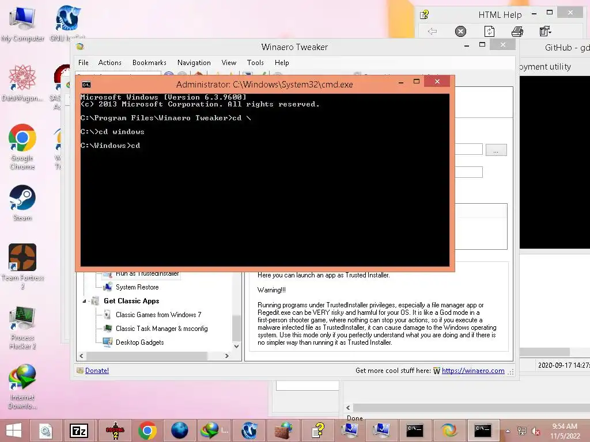Click the Back arrow in HTML Help
The width and height of the screenshot is (590, 442).
(x=432, y=31)
